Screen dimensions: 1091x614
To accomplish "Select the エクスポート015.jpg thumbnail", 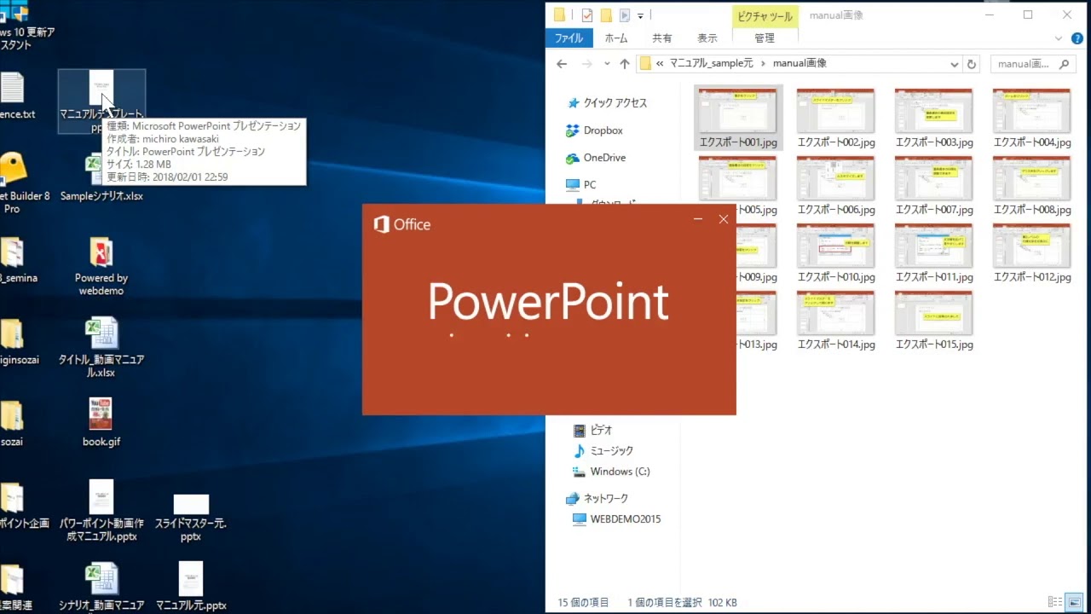I will [934, 320].
